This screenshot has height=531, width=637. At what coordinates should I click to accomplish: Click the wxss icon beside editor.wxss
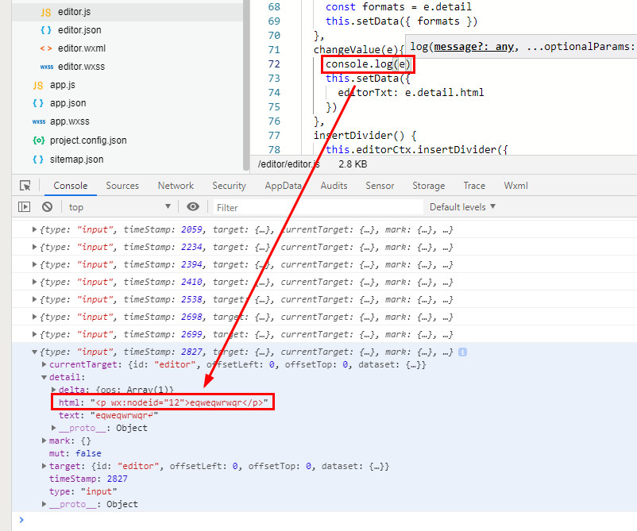(46, 67)
